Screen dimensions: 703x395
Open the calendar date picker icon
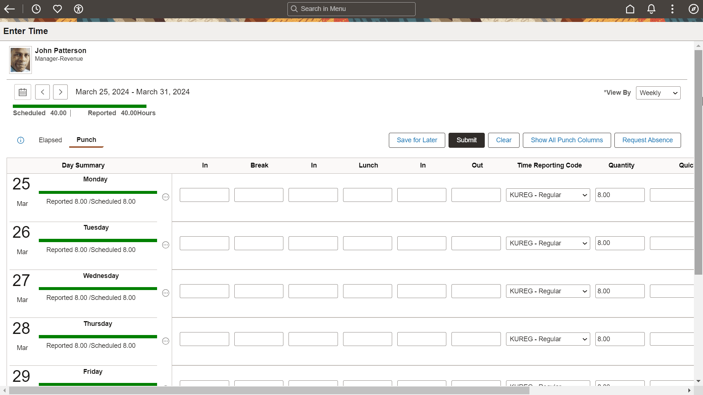click(23, 92)
